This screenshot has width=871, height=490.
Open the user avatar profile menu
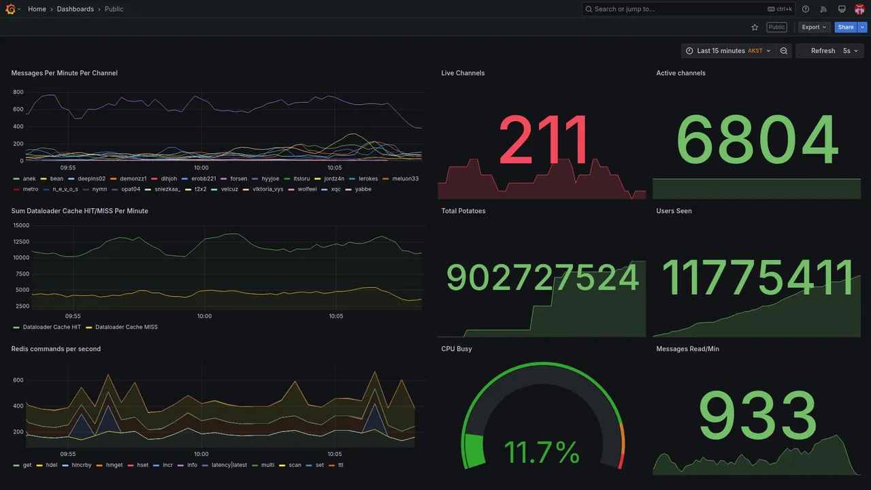coord(859,9)
